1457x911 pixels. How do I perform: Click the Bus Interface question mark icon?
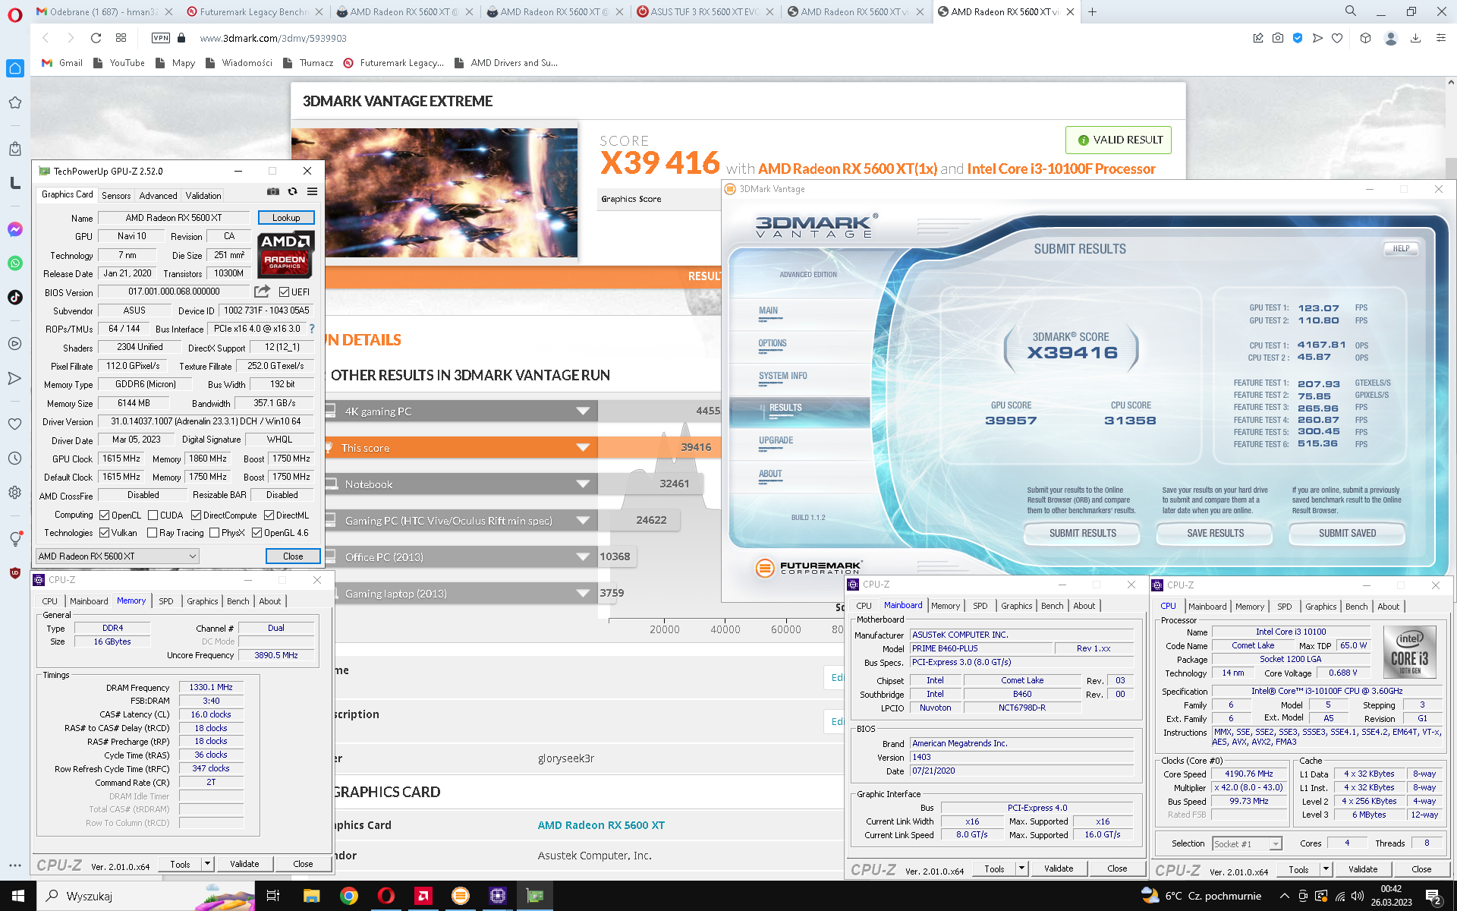(x=311, y=329)
